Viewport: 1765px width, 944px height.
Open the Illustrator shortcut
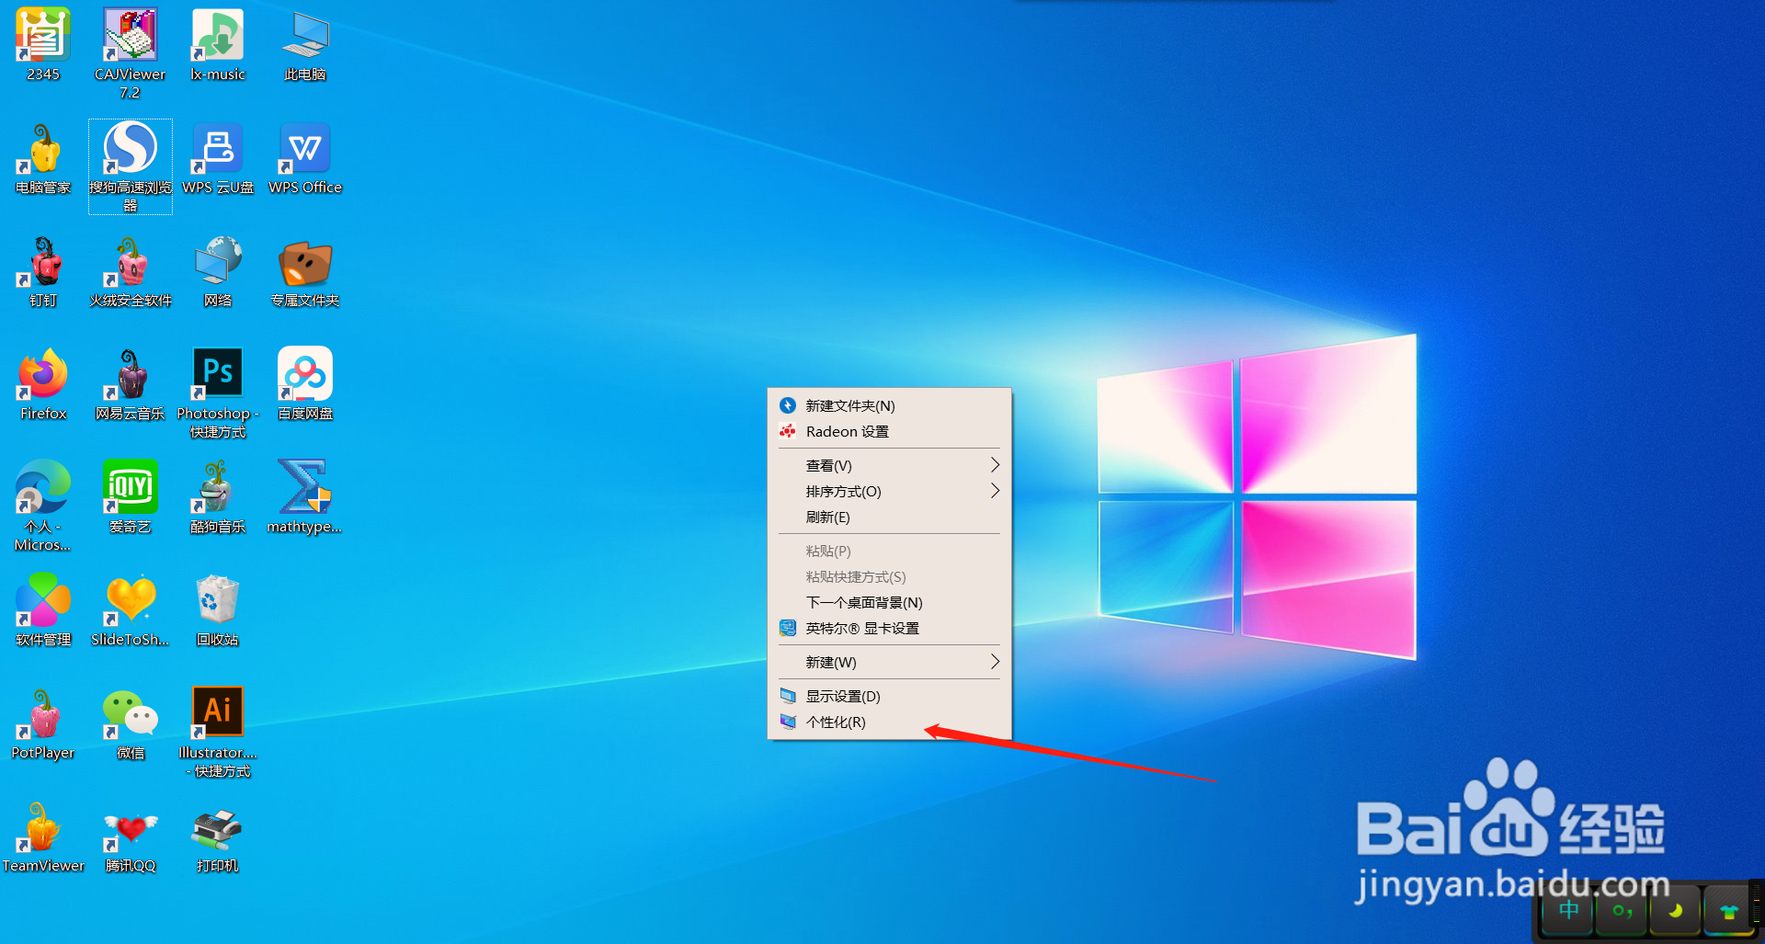click(x=217, y=711)
